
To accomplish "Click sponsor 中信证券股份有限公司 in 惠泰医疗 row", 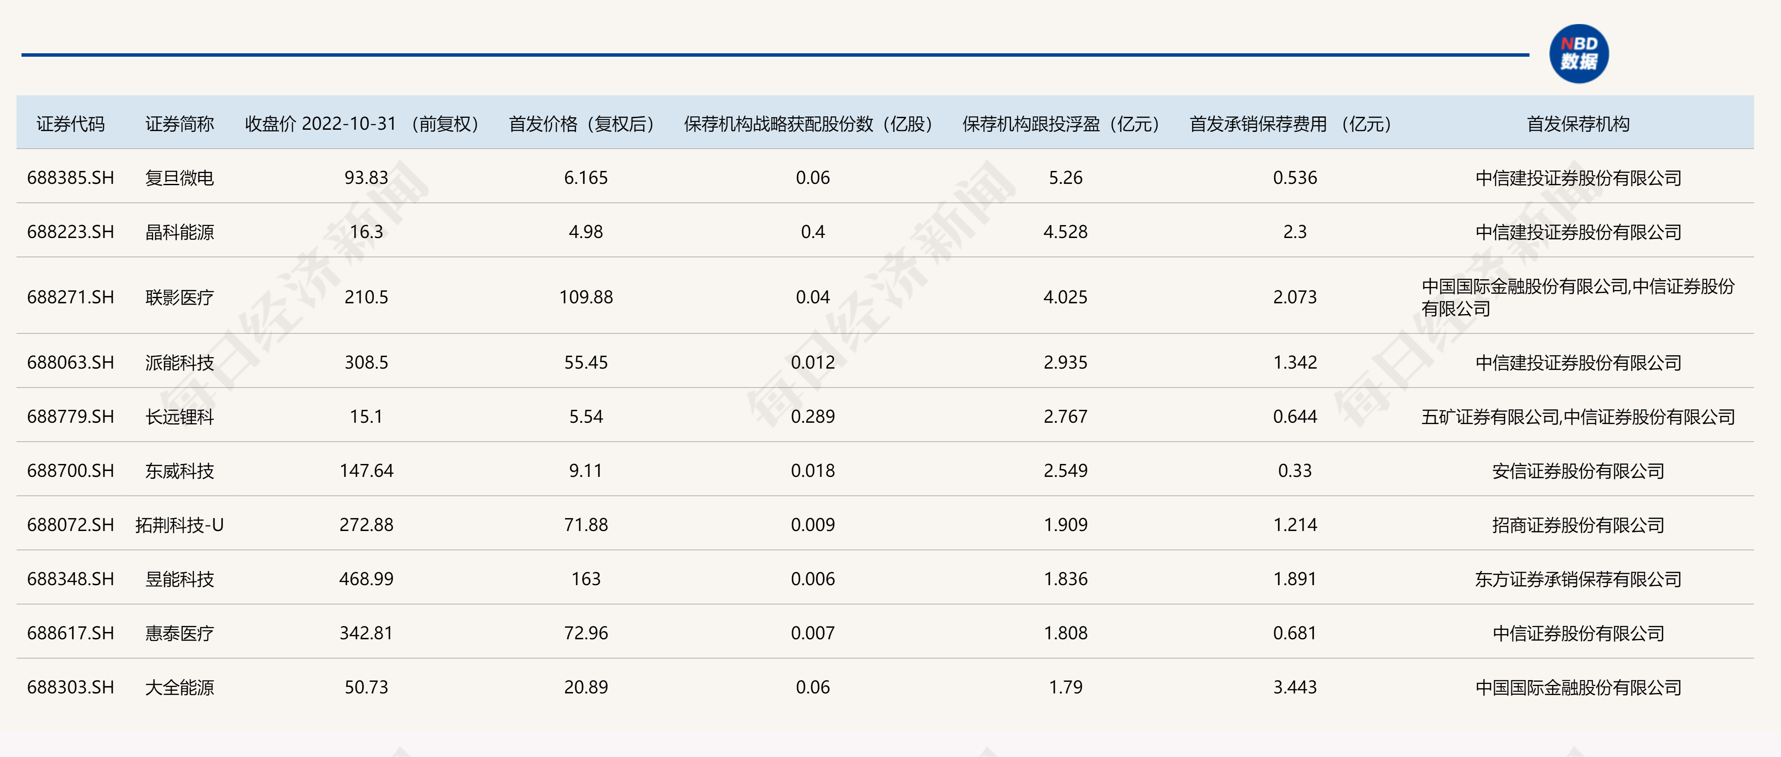I will pos(1578,633).
